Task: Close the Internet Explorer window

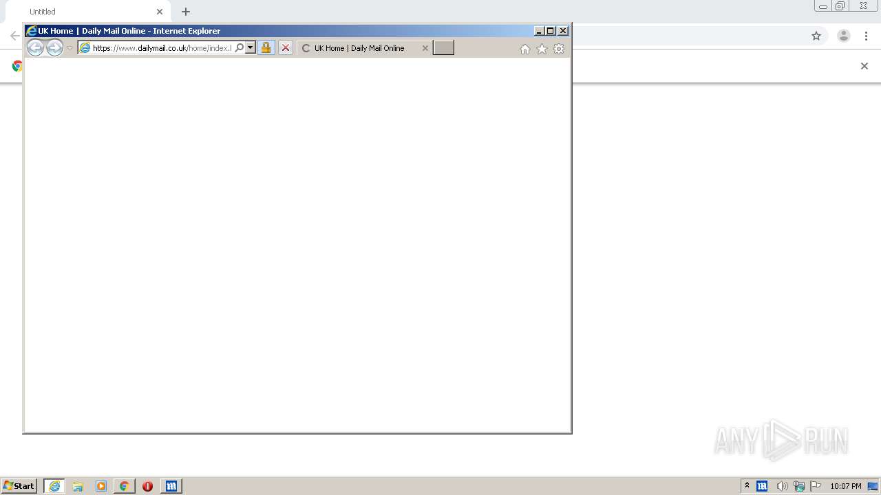Action: (x=563, y=31)
